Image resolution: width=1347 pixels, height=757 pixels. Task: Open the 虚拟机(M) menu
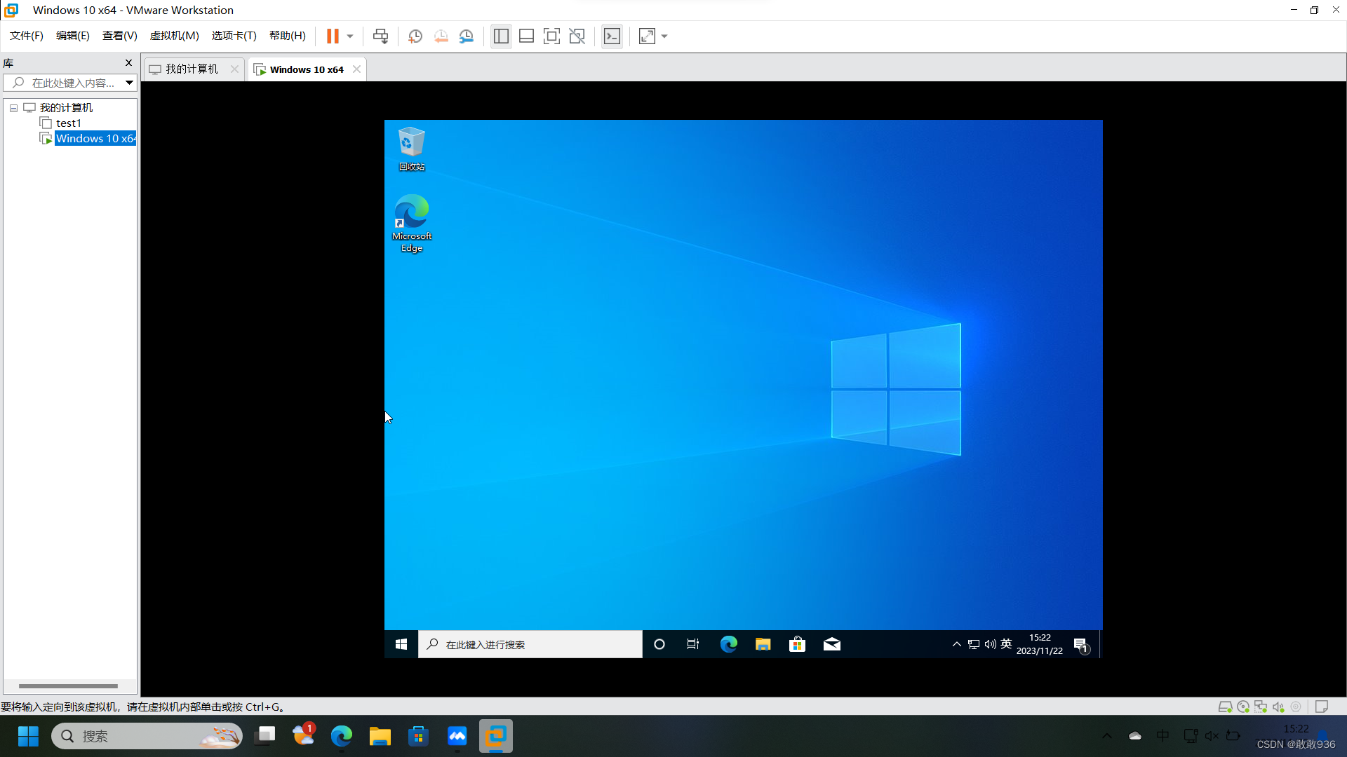(x=174, y=35)
